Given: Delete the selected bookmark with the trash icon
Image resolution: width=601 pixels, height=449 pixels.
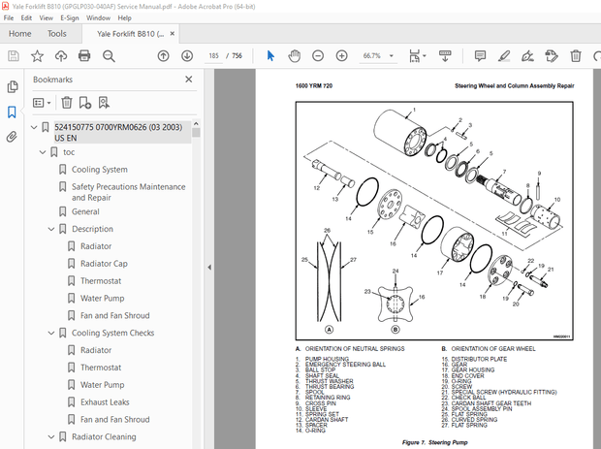Looking at the screenshot, I should (x=66, y=102).
